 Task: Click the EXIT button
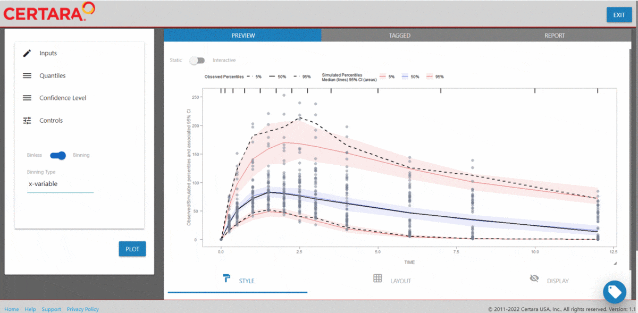coord(619,15)
